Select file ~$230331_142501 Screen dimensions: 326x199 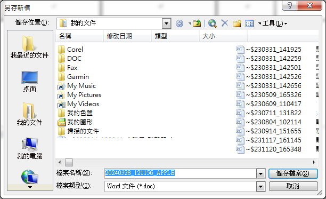coord(268,68)
